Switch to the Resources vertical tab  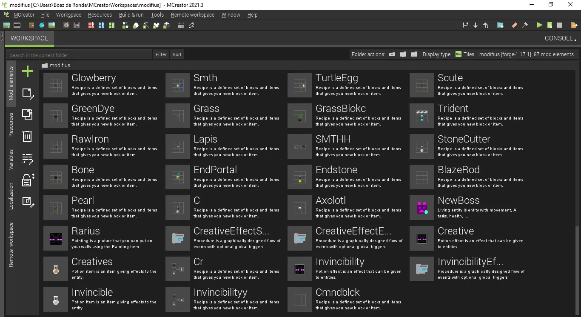[x=11, y=124]
